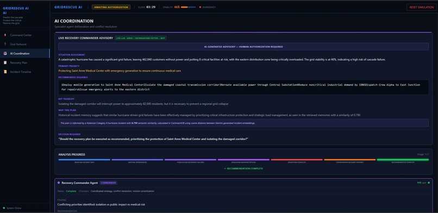Click the System Online status text

14,208
